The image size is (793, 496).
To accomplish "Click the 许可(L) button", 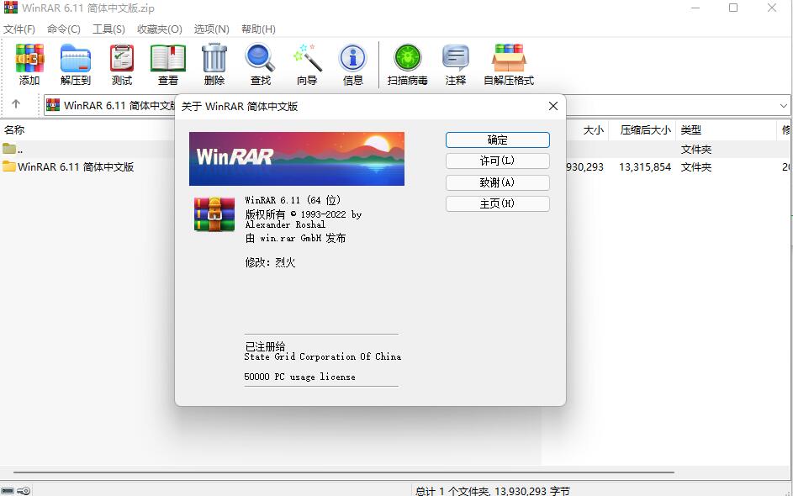I will point(498,161).
